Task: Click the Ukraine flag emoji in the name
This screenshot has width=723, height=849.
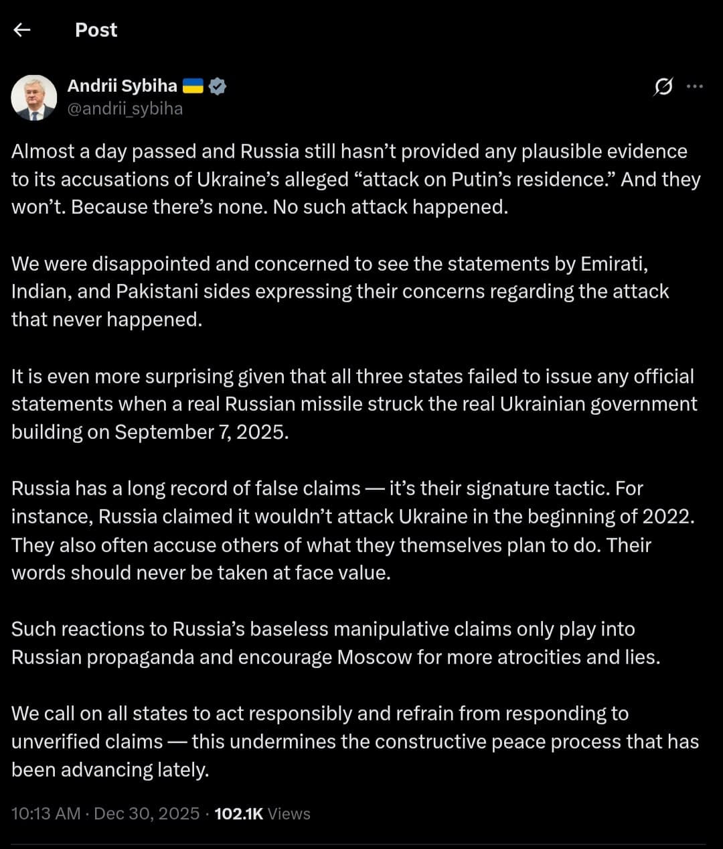Action: [193, 86]
